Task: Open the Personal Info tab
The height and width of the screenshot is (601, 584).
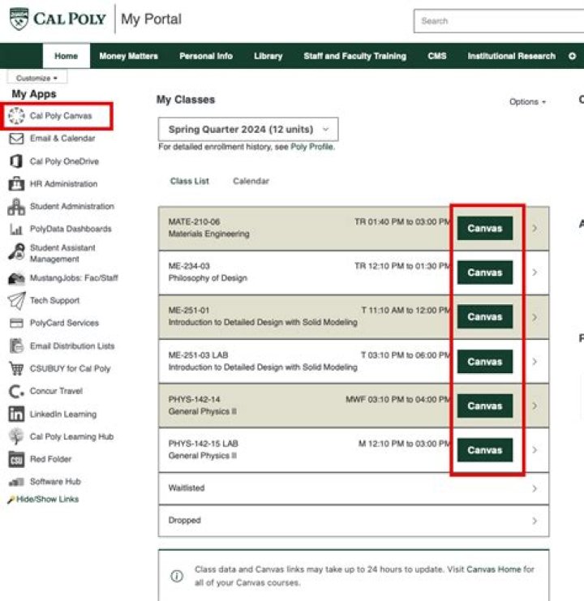Action: point(206,56)
